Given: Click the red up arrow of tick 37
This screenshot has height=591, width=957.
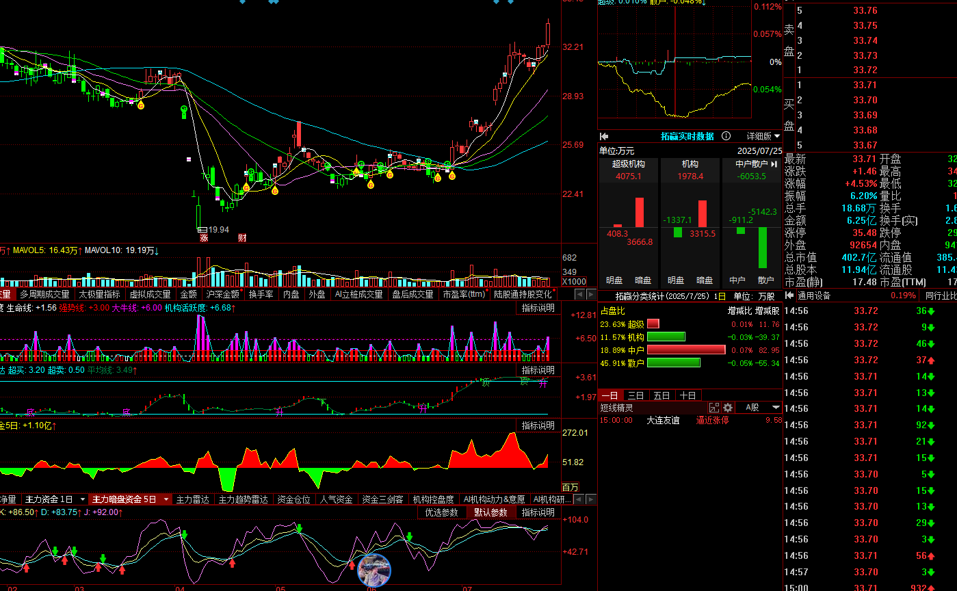Looking at the screenshot, I should [x=931, y=360].
